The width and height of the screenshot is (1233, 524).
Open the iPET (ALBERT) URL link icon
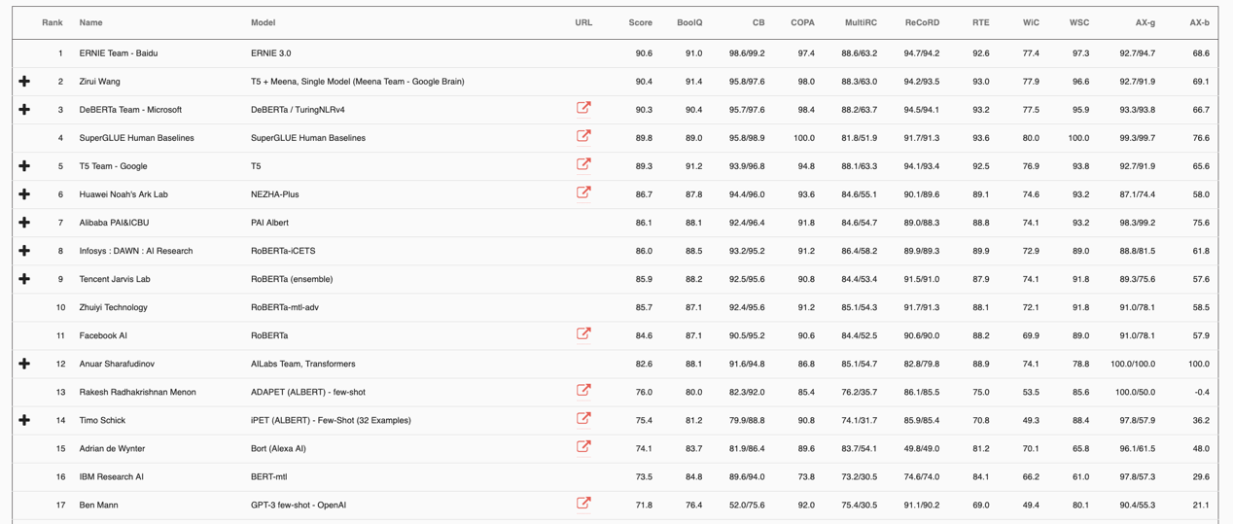[583, 418]
